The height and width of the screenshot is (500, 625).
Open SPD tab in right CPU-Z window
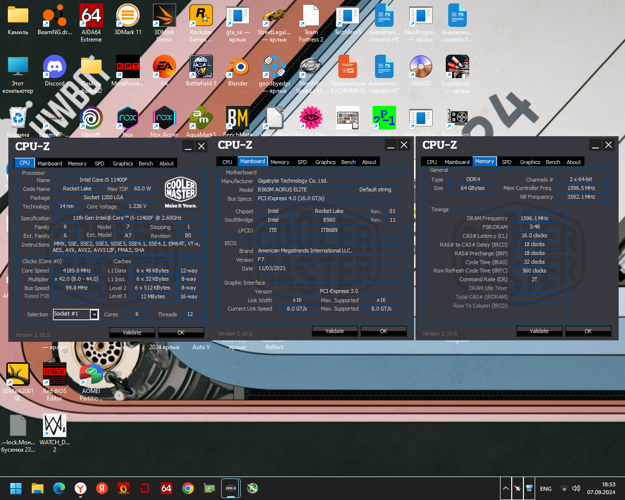(x=507, y=162)
